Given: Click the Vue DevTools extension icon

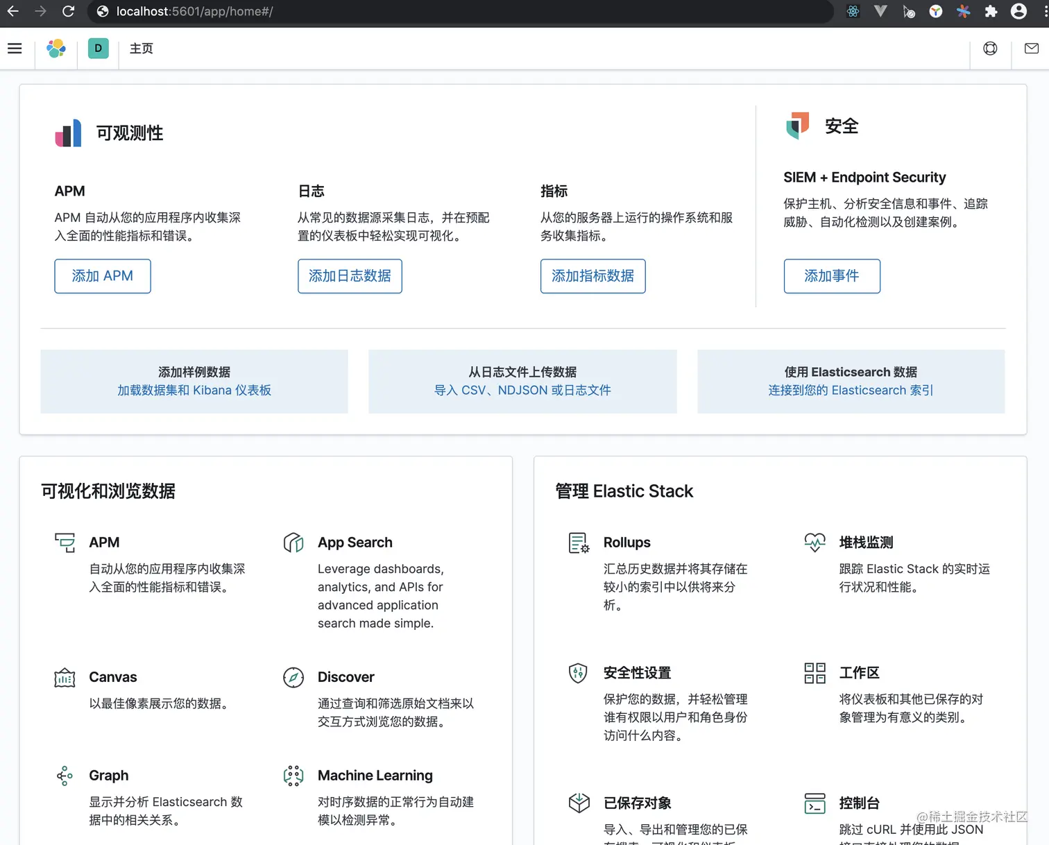Looking at the screenshot, I should pyautogui.click(x=880, y=11).
